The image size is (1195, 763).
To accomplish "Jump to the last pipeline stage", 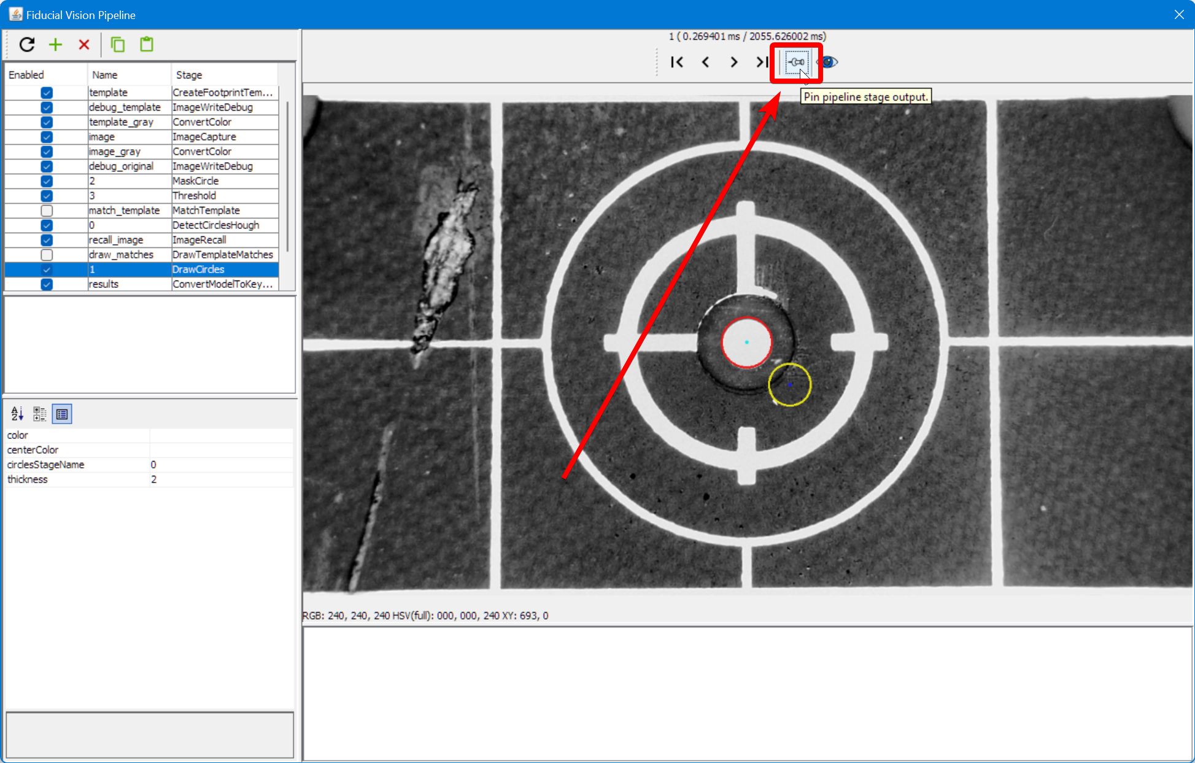I will [762, 62].
